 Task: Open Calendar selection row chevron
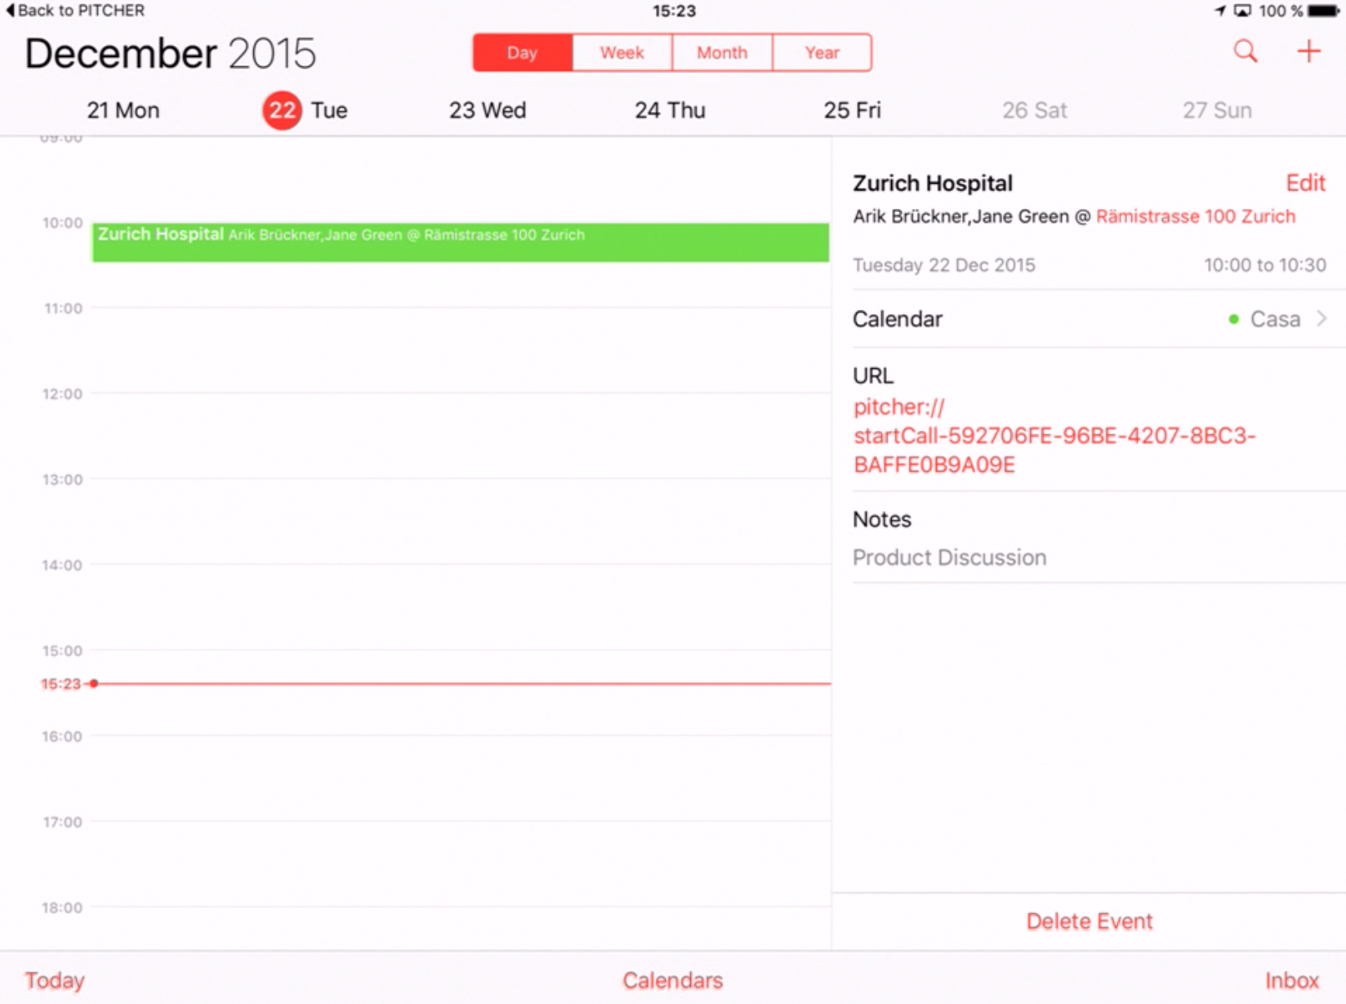[1321, 318]
